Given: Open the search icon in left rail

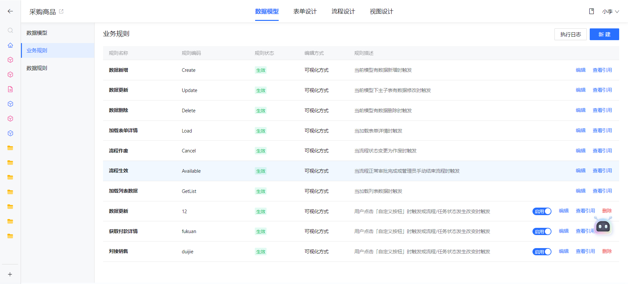Looking at the screenshot, I should 10,30.
